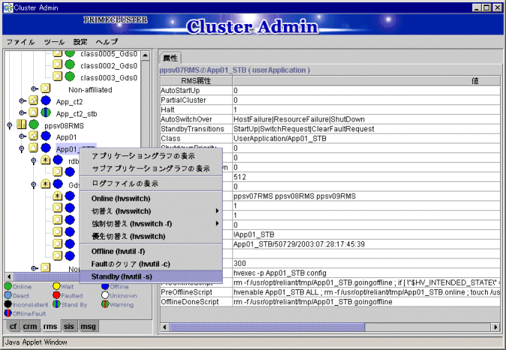
Task: Click the rdb resource asterisk icon
Action: (46, 160)
